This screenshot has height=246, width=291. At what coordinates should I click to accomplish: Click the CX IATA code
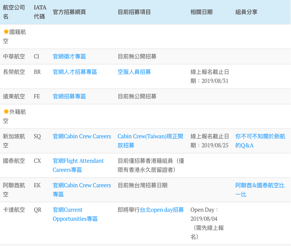pos(37,161)
